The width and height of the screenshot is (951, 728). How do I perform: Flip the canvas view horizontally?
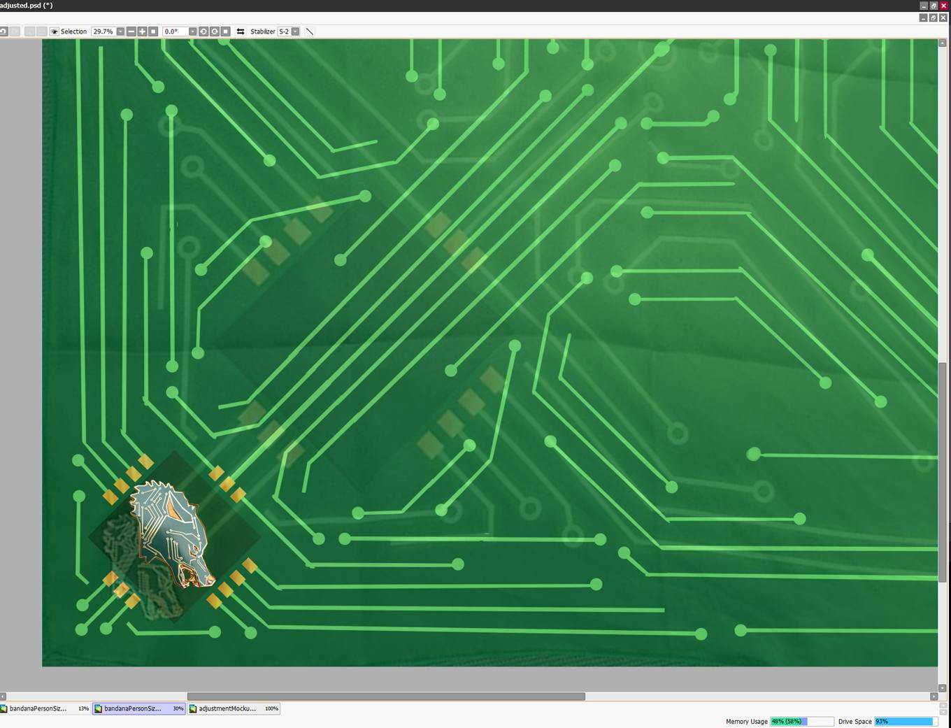pyautogui.click(x=241, y=31)
